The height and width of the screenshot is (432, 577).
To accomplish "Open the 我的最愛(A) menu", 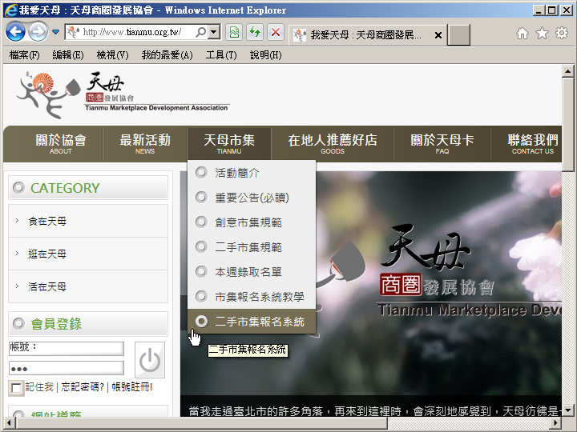I will (x=167, y=55).
